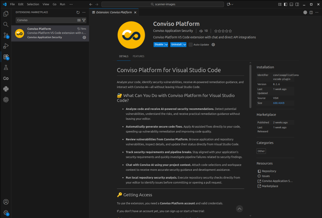Clear the extensions search results

(79, 20)
